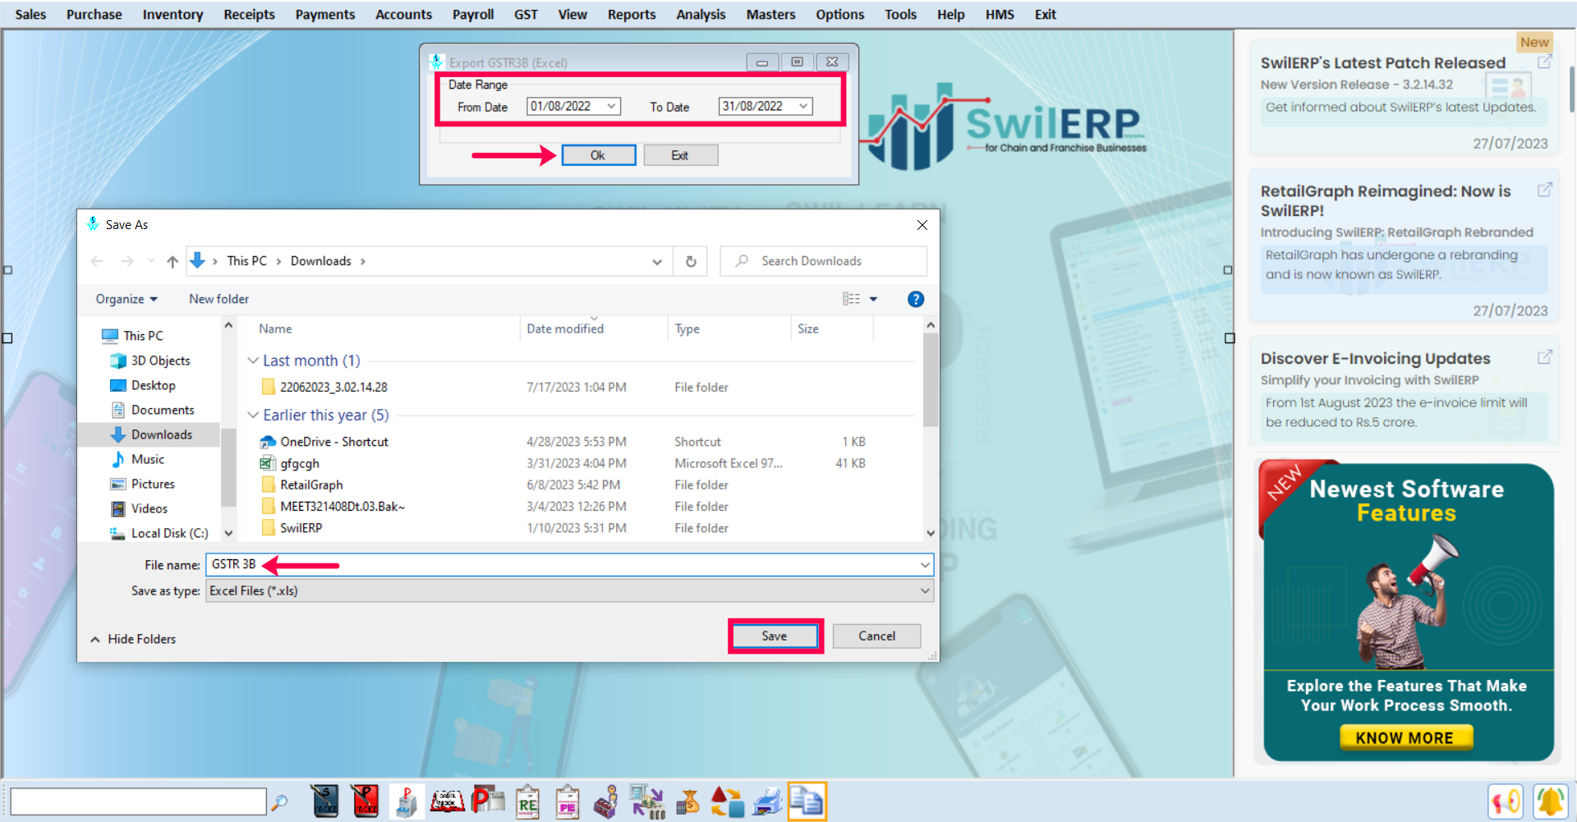
Task: Select the RetailGraph folder
Action: pyautogui.click(x=311, y=484)
